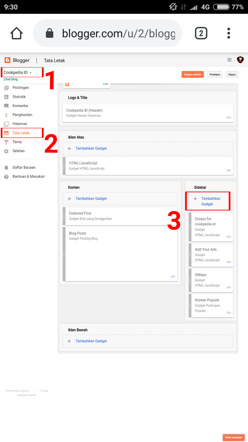Click the GMaps gadget drag handle
This screenshot has height=442, width=248.
(x=190, y=280)
